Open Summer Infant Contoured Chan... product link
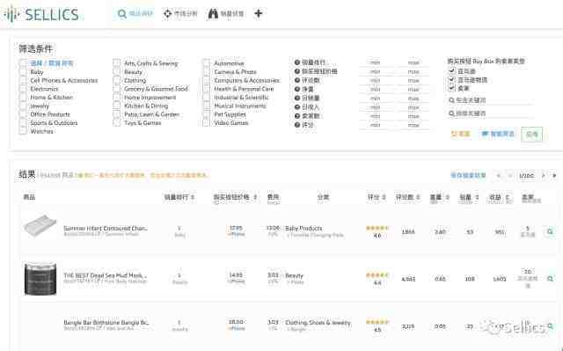 click(106, 228)
